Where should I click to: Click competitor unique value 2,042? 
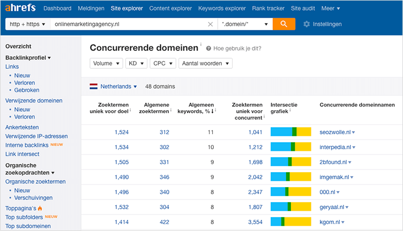(x=255, y=177)
